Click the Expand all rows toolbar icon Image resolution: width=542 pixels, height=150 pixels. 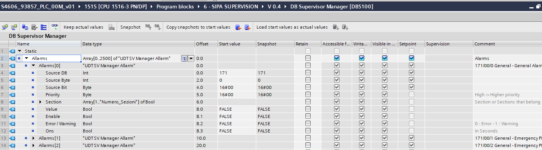[43, 27]
